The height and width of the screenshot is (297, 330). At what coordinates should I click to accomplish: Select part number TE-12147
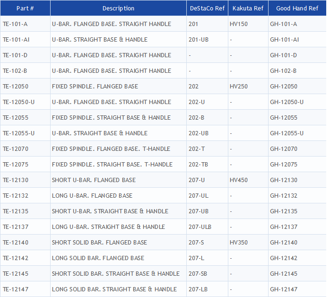[16, 289]
